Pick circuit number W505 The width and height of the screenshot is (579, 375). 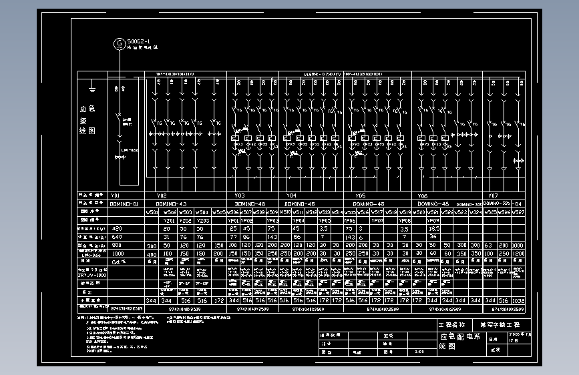218,212
